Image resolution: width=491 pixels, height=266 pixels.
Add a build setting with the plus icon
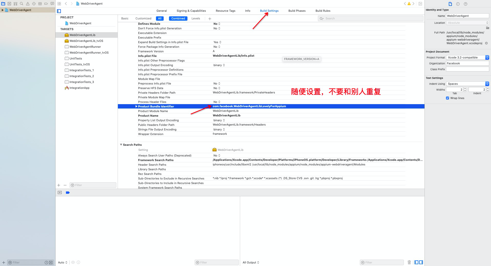(210, 19)
